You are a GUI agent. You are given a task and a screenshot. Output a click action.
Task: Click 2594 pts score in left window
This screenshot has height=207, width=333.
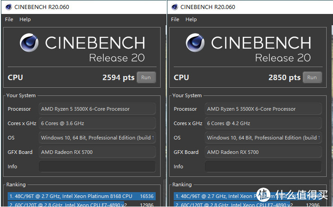[x=118, y=77]
